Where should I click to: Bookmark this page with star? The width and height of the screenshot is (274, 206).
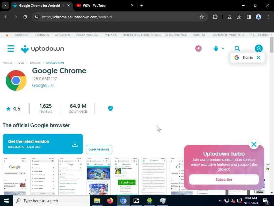tap(202, 17)
